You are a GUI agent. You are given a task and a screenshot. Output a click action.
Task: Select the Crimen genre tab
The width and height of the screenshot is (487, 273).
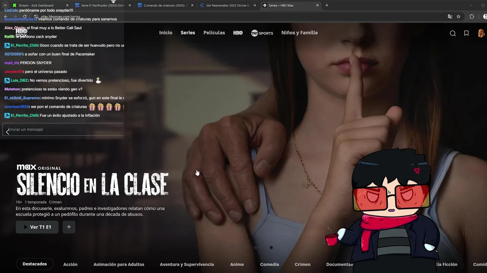coord(302,264)
